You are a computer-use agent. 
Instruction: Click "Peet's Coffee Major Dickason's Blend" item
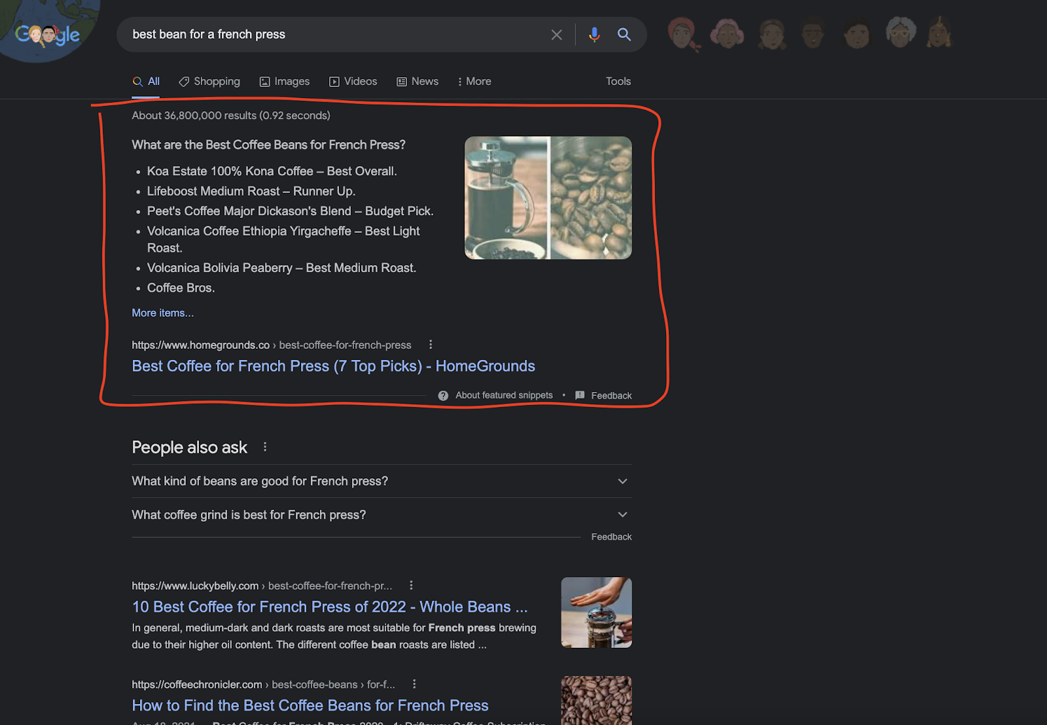(x=291, y=211)
